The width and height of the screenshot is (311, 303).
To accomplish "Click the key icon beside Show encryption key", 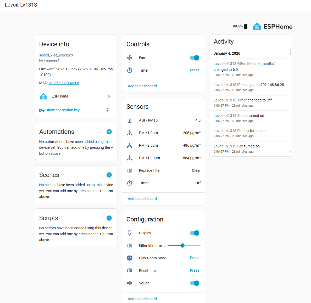I will coord(41,110).
